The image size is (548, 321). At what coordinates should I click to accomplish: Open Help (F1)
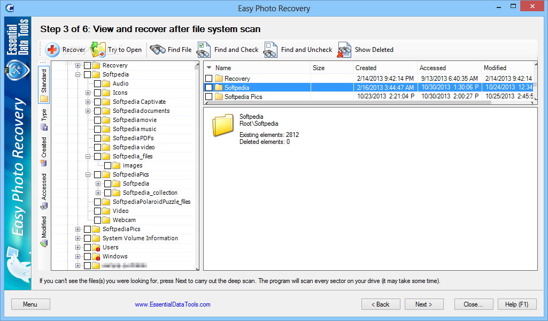coord(517,304)
